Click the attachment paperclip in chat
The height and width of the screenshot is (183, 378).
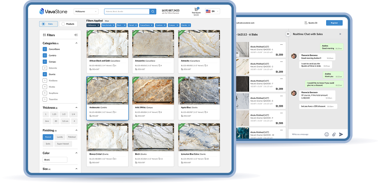point(334,134)
